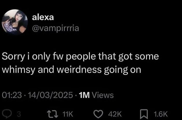
Task: Bookmark the tweet with the bookmark icon
Action: click(x=144, y=114)
